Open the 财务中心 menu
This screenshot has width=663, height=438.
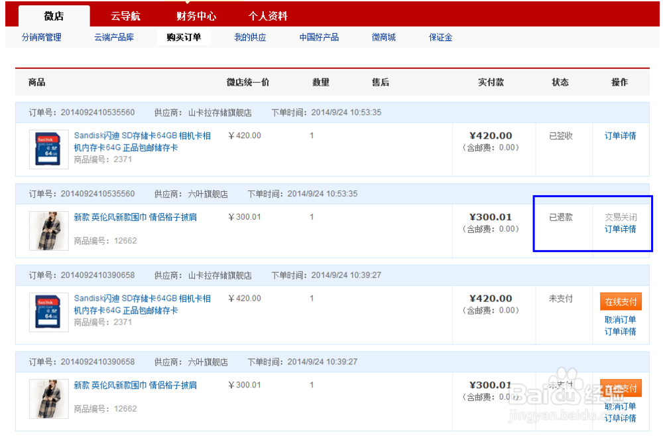tap(195, 15)
